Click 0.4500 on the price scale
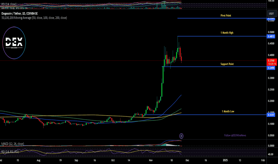 271,44
